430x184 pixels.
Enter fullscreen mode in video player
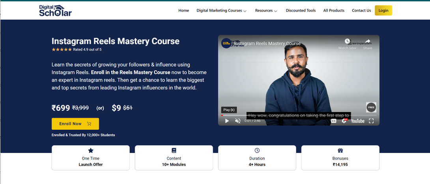[371, 121]
